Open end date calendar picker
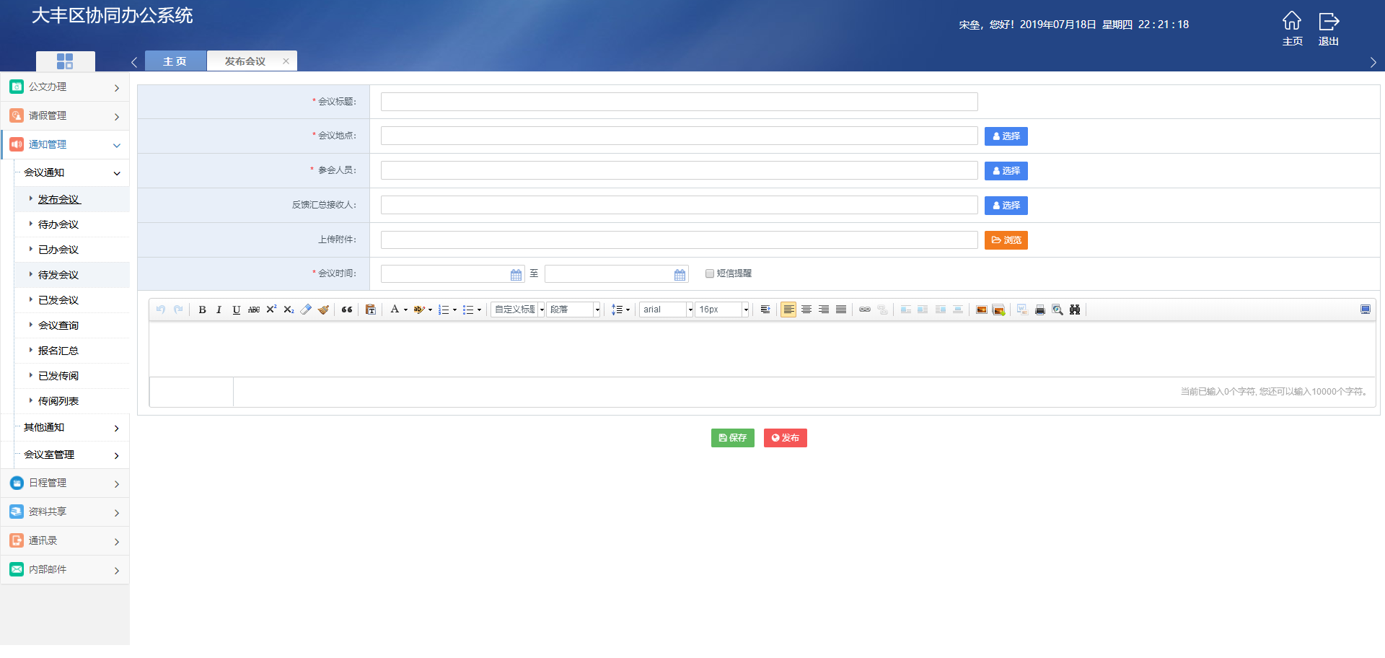Image resolution: width=1385 pixels, height=658 pixels. [680, 274]
